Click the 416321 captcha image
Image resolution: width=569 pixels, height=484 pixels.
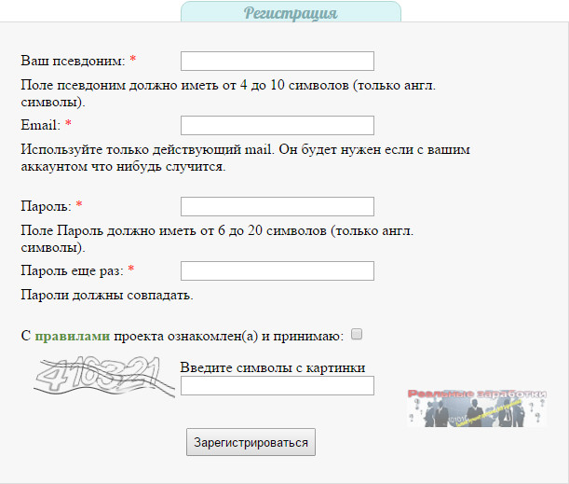(x=102, y=380)
